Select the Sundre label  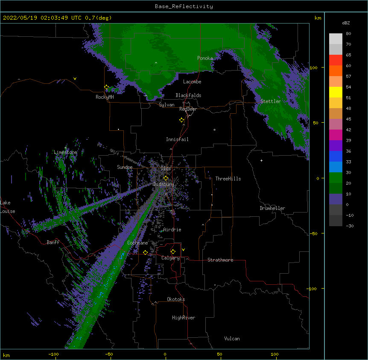(x=125, y=167)
